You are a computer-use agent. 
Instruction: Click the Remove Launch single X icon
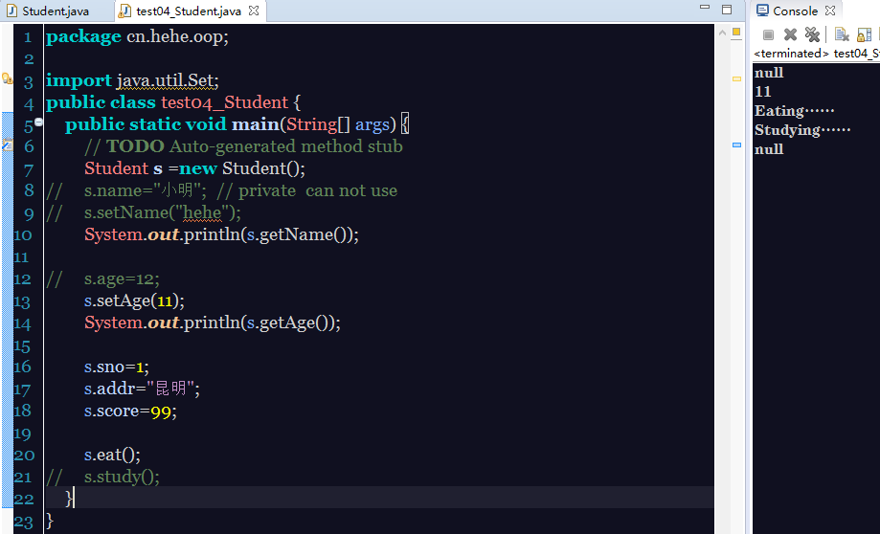790,34
